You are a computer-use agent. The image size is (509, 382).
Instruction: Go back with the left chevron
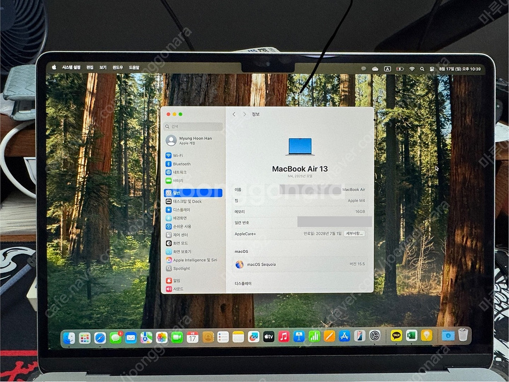pyautogui.click(x=234, y=114)
